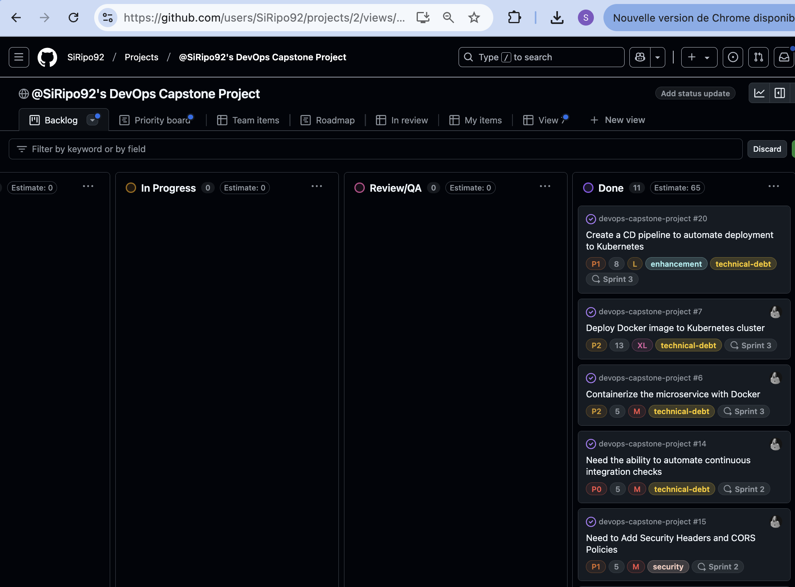The width and height of the screenshot is (795, 587).
Task: Open site information icon in address bar
Action: [x=108, y=18]
